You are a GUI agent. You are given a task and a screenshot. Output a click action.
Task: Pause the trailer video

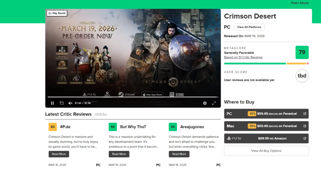[52, 103]
